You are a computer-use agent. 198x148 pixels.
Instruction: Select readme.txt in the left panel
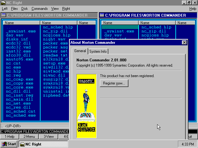point(55,55)
